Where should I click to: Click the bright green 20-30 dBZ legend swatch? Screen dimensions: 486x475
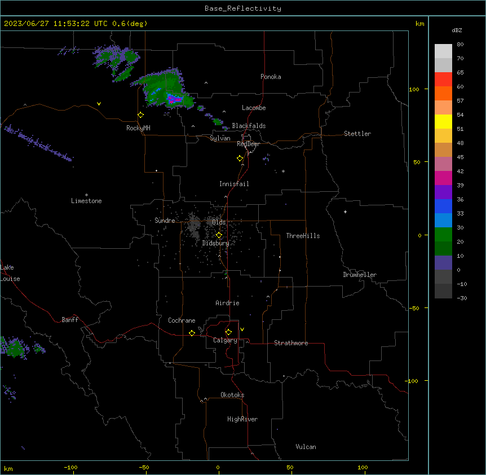click(x=443, y=235)
